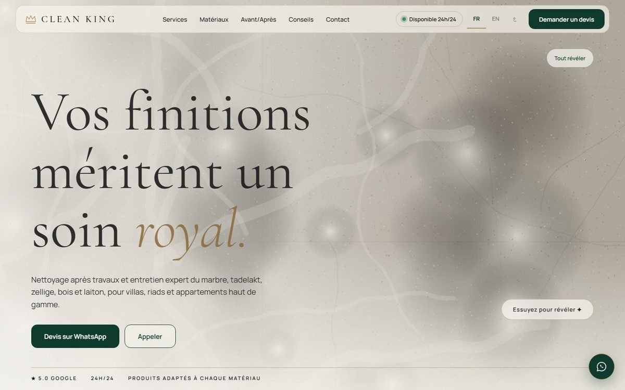Open the Avant/Après nav link

click(258, 19)
